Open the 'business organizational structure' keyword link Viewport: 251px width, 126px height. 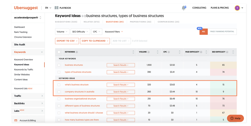pos(80,99)
